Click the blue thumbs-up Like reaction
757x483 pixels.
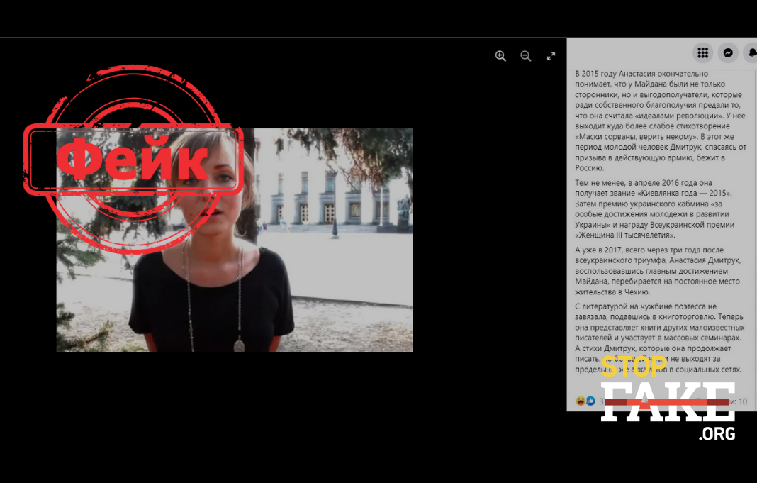590,401
